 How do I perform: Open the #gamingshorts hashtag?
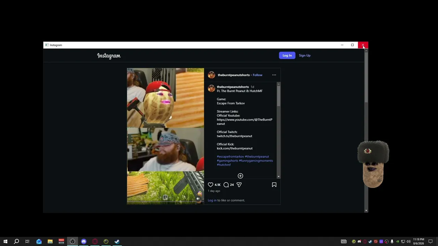tap(228, 161)
